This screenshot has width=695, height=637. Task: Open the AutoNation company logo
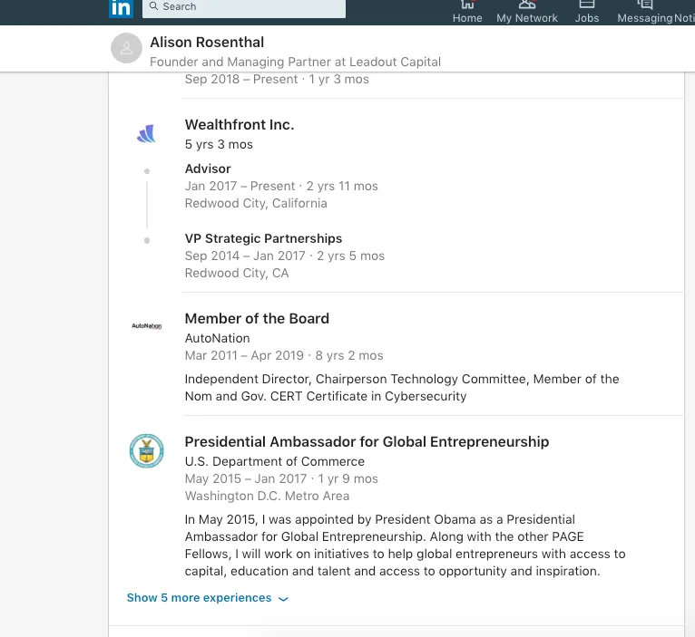(x=147, y=326)
